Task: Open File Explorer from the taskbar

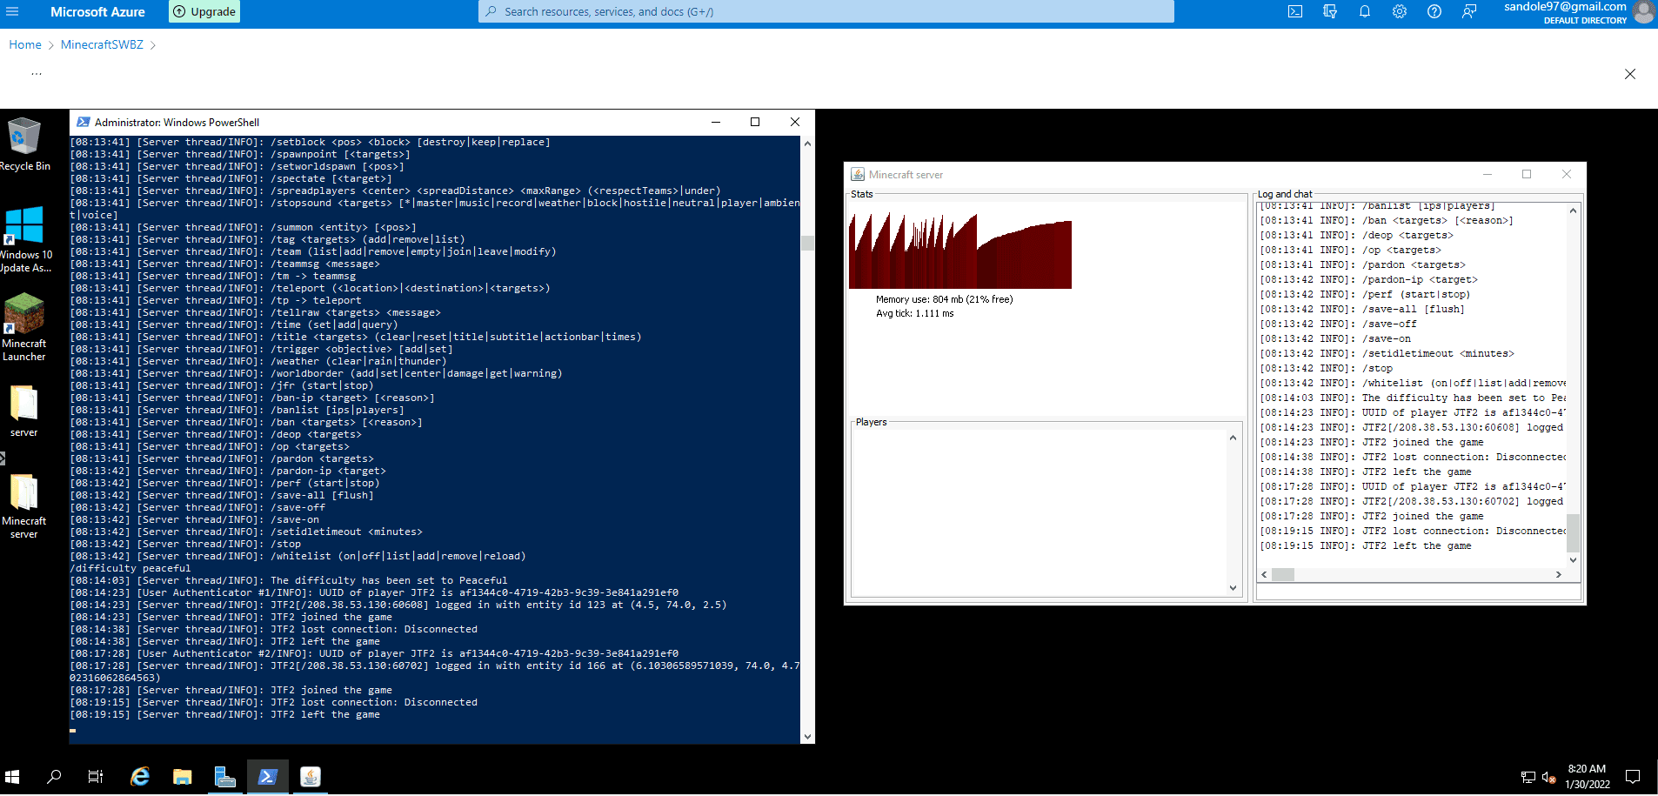Action: (x=182, y=776)
